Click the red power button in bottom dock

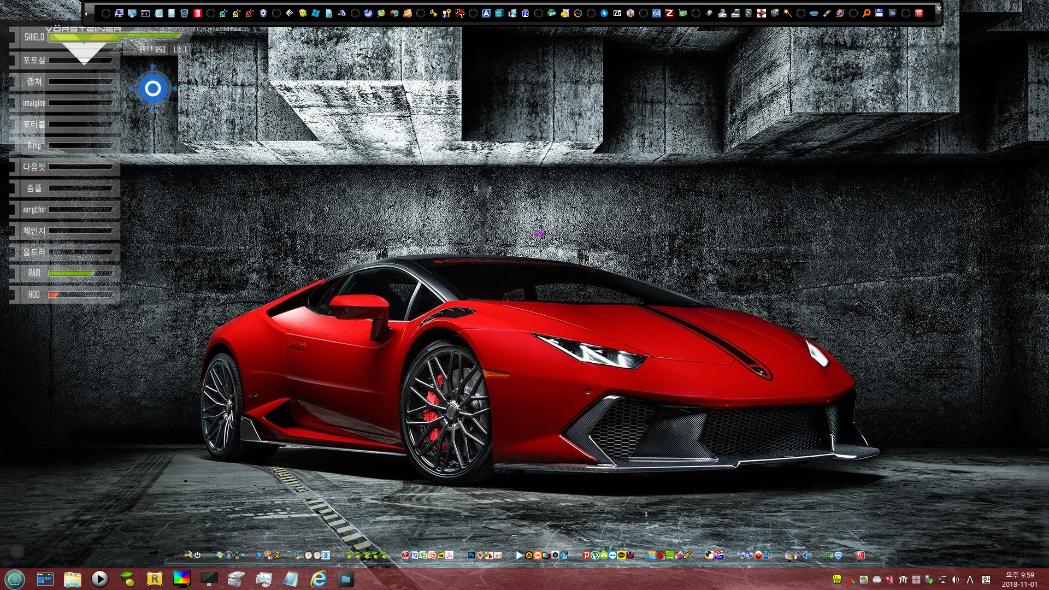click(861, 555)
